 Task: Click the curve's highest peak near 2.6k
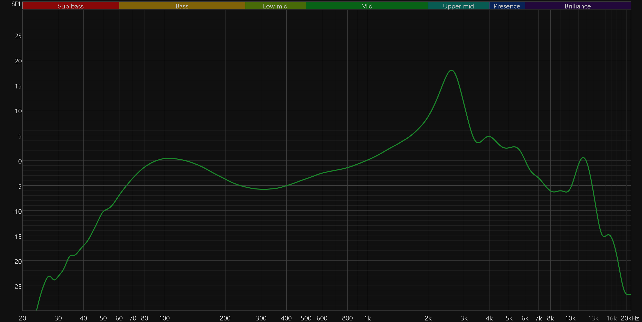coord(451,70)
